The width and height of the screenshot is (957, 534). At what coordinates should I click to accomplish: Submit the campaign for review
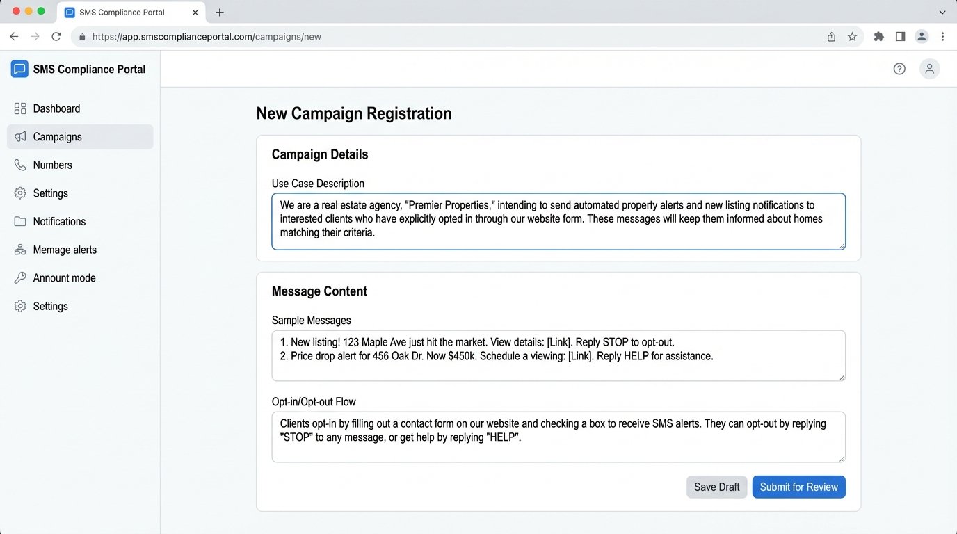(x=798, y=487)
